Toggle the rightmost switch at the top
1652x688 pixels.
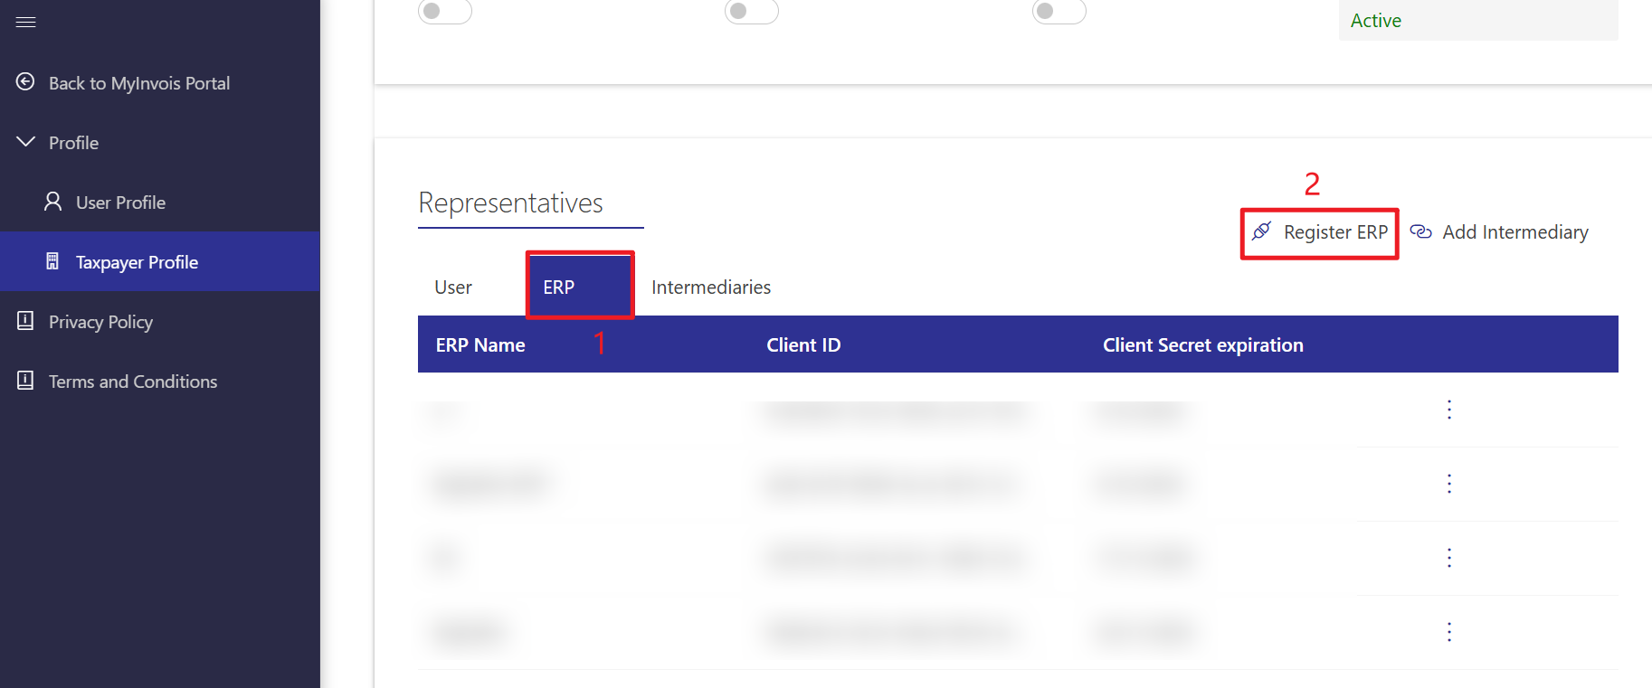click(1059, 11)
